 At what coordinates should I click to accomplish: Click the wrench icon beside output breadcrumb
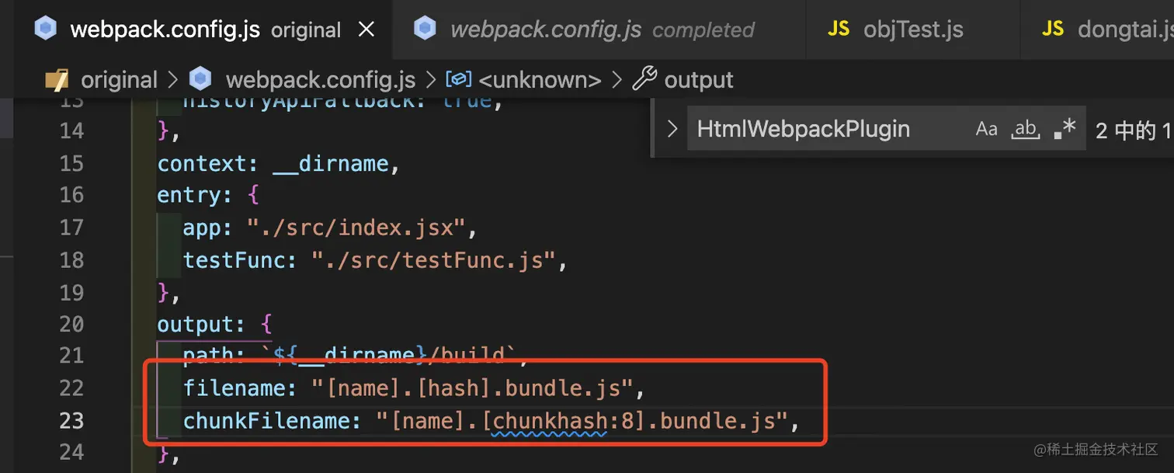[x=644, y=80]
